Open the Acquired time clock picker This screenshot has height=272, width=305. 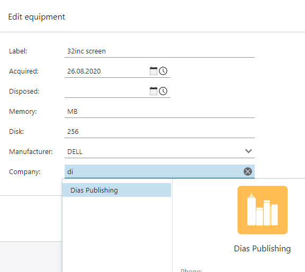(163, 71)
